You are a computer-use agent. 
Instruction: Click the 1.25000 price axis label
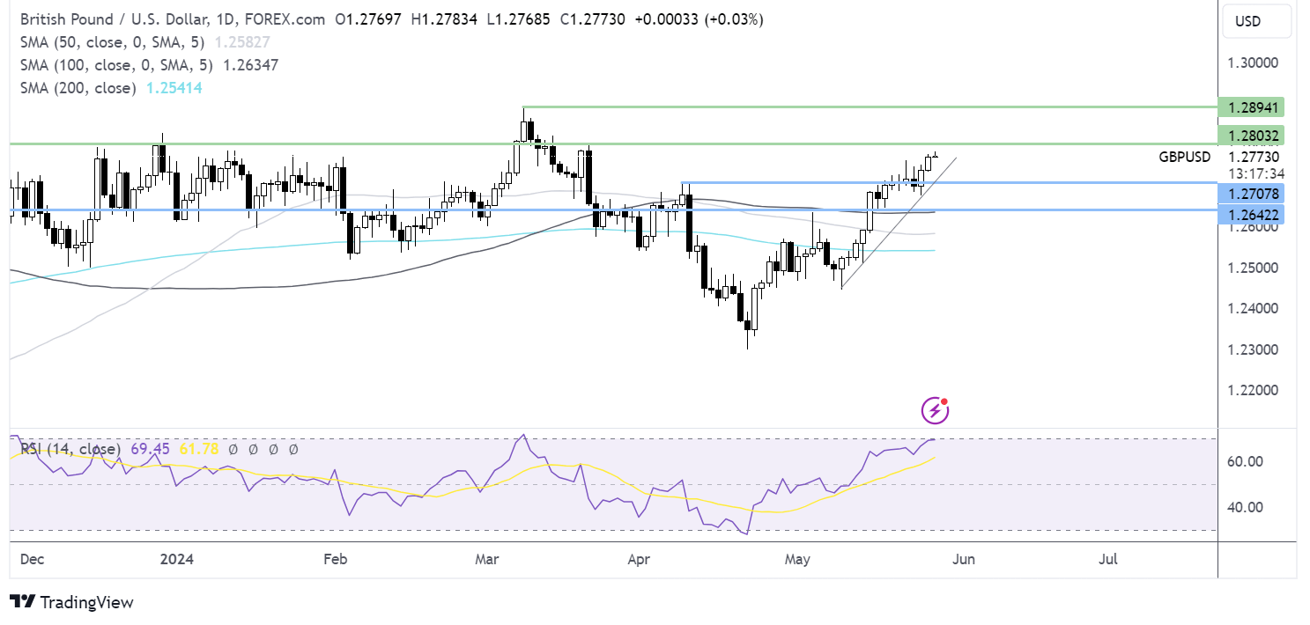(x=1252, y=268)
